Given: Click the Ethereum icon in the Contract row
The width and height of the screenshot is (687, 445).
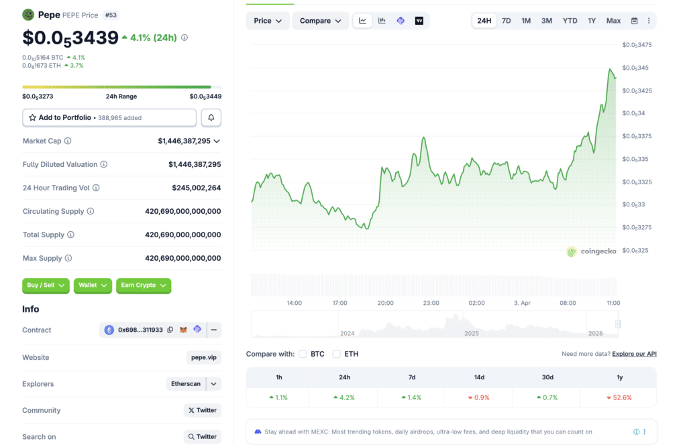Looking at the screenshot, I should (x=109, y=330).
